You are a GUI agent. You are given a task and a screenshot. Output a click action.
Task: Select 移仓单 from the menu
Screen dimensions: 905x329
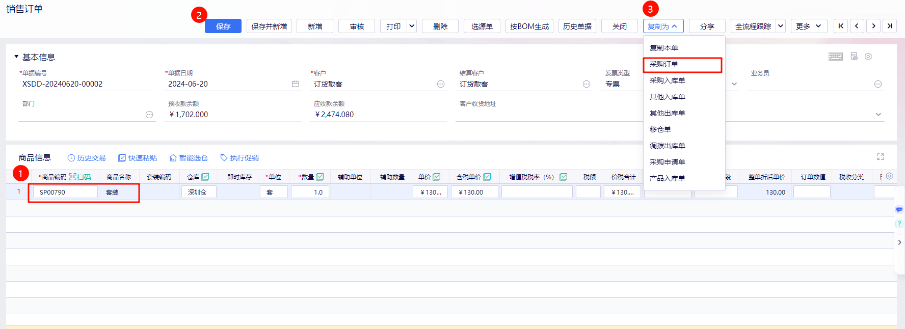coord(684,129)
